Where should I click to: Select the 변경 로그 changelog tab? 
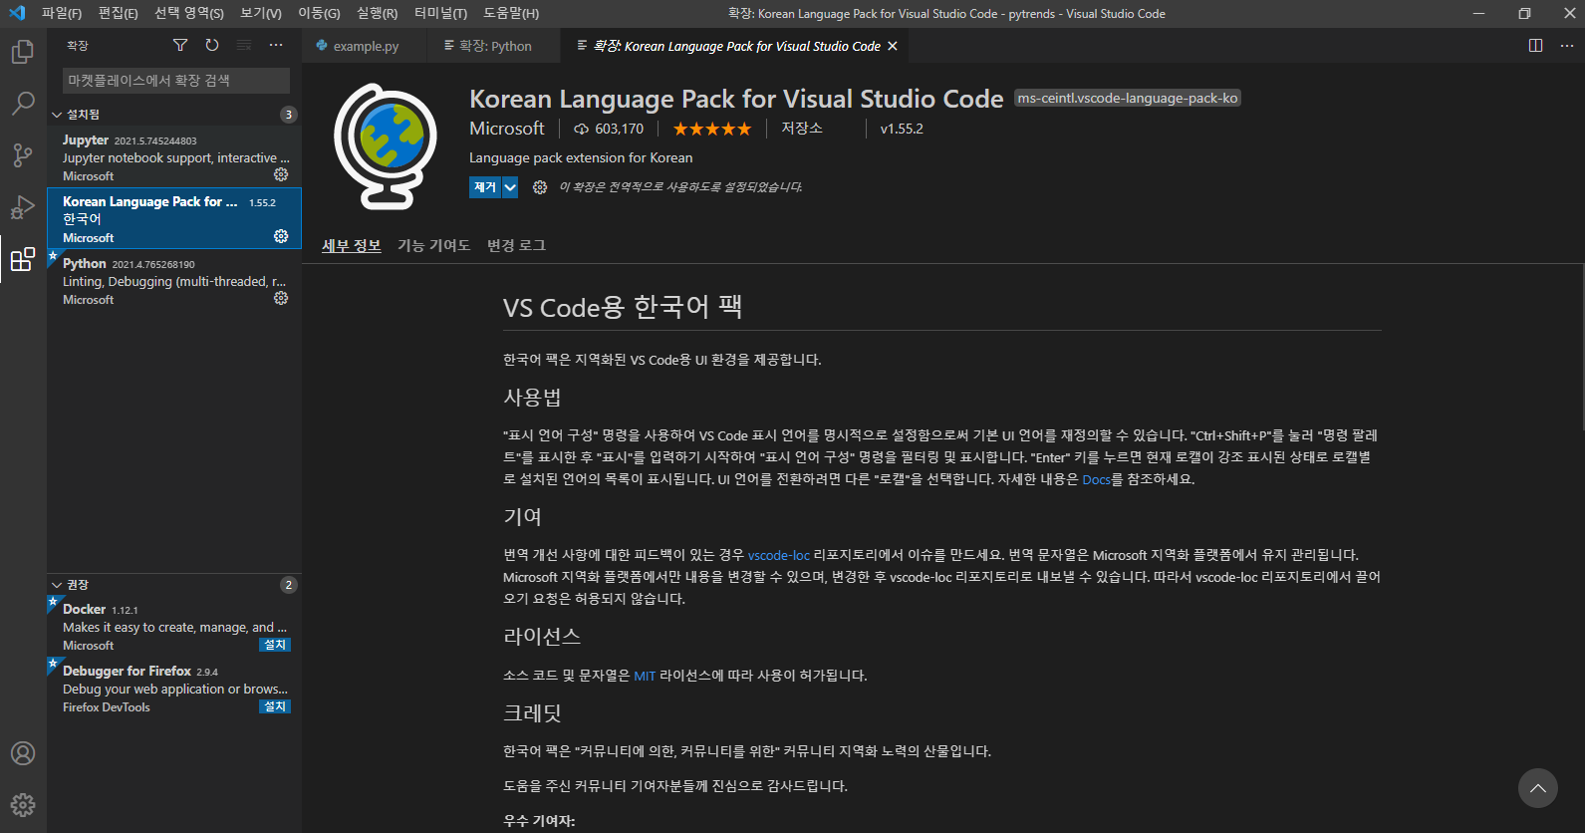click(516, 245)
